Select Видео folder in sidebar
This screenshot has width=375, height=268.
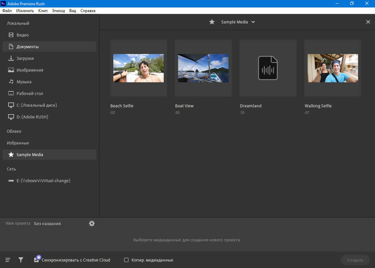click(x=22, y=35)
